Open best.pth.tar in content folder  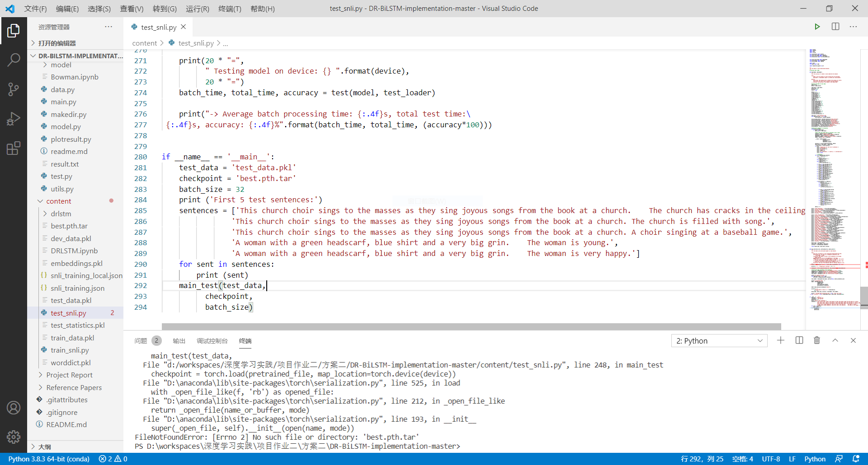pyautogui.click(x=69, y=226)
